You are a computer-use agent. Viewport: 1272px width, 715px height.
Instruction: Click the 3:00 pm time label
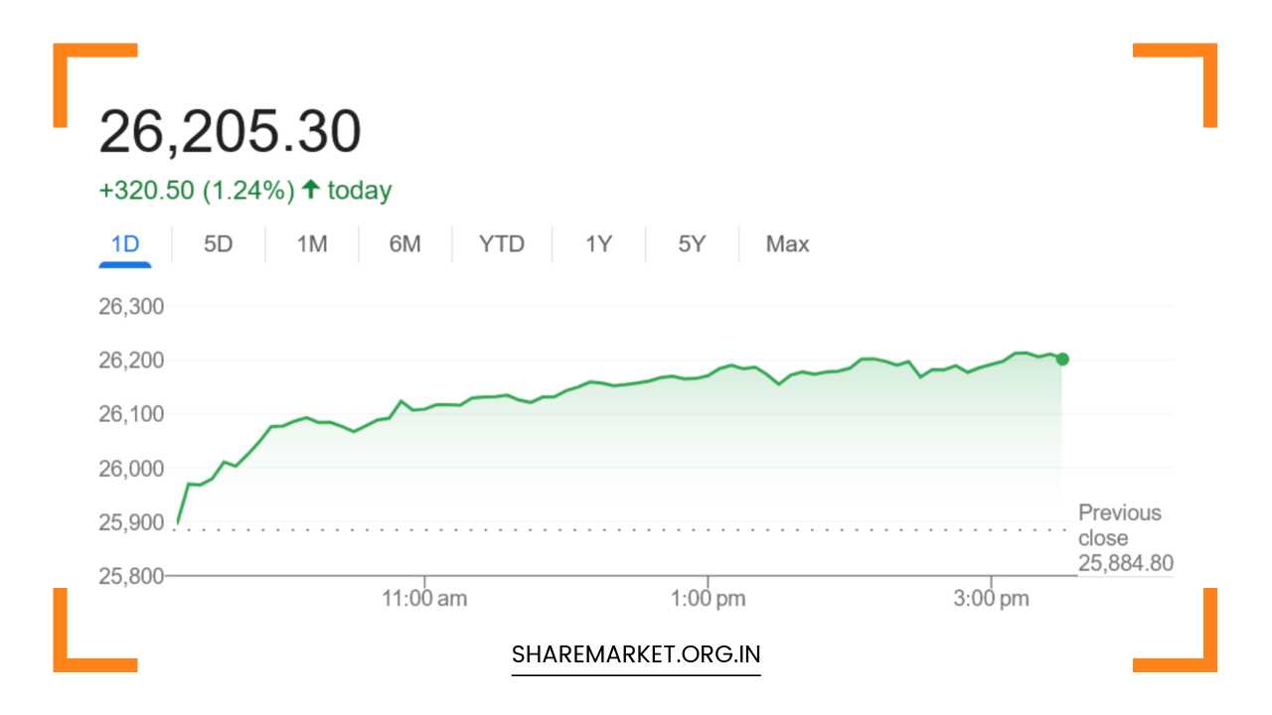pyautogui.click(x=992, y=599)
